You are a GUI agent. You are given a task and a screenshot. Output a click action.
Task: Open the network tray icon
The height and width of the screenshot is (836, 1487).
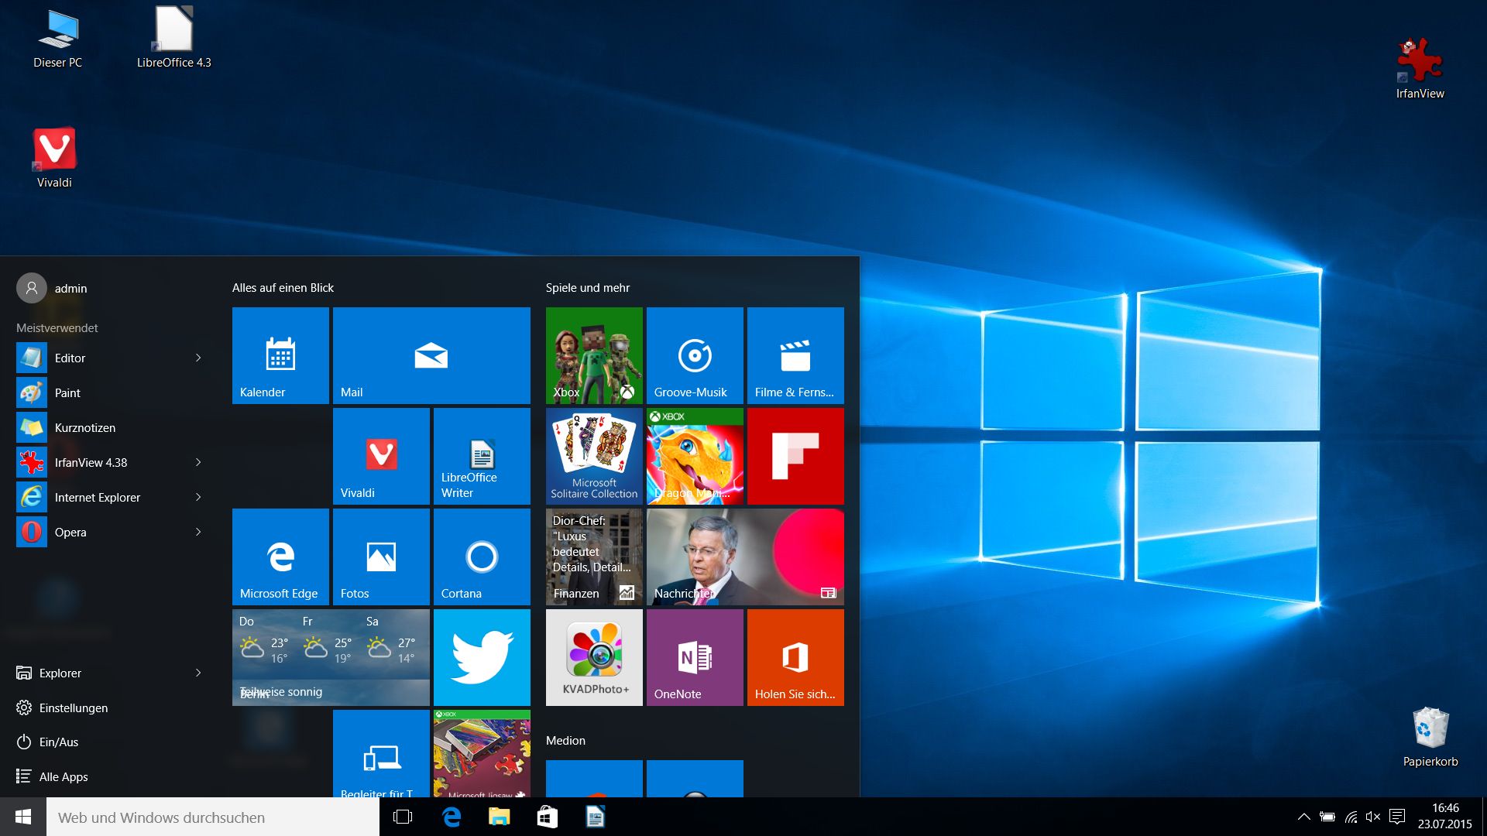(1351, 817)
